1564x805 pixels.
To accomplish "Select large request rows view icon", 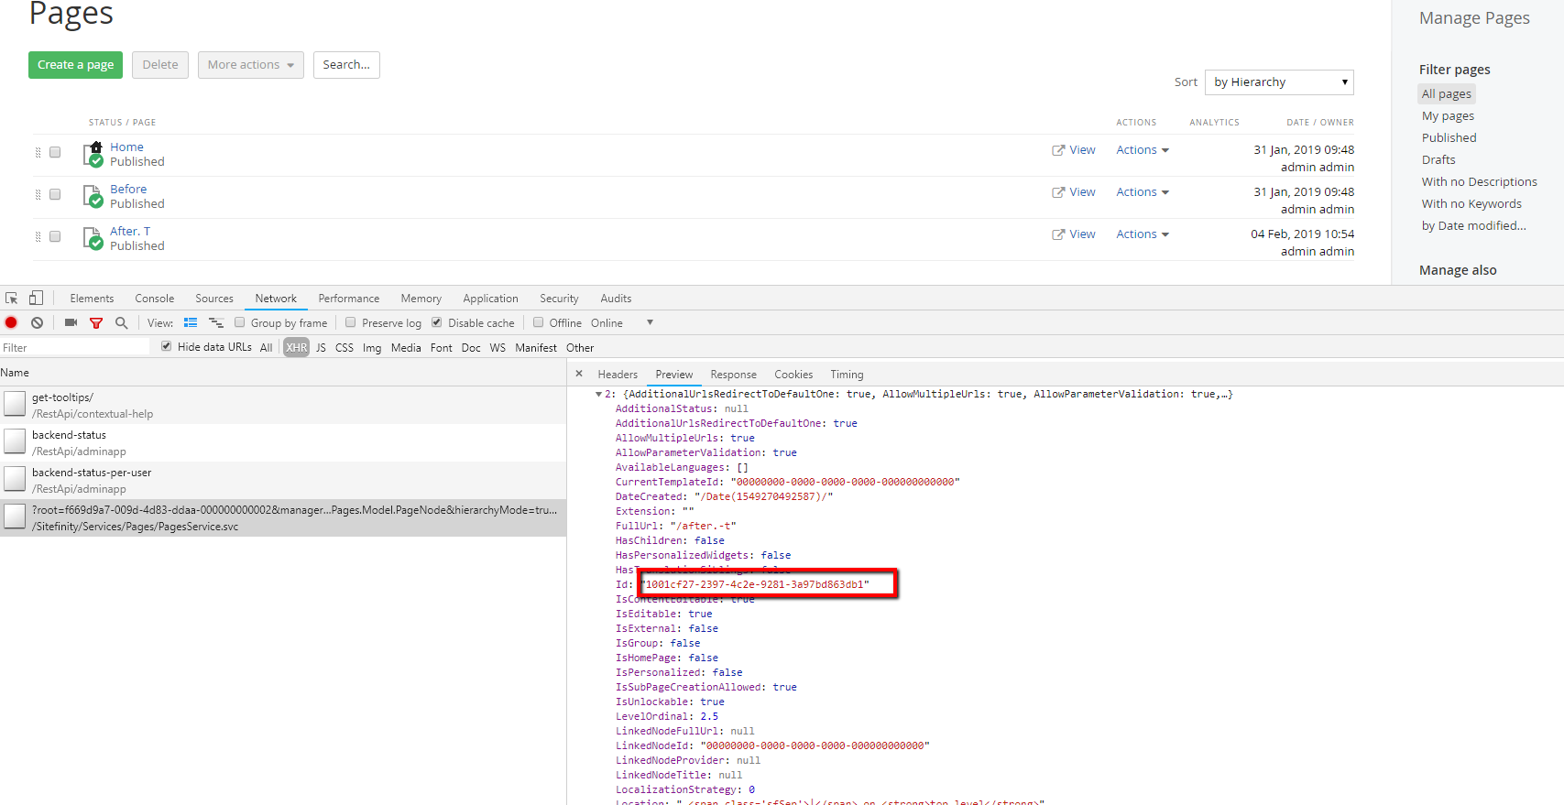I will (191, 322).
